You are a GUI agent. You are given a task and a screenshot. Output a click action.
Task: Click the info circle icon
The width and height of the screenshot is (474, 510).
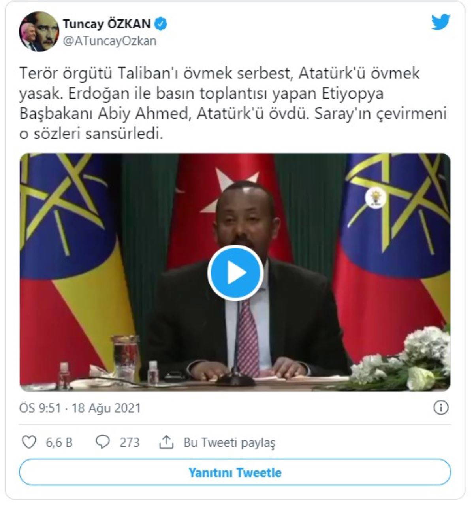(x=441, y=408)
